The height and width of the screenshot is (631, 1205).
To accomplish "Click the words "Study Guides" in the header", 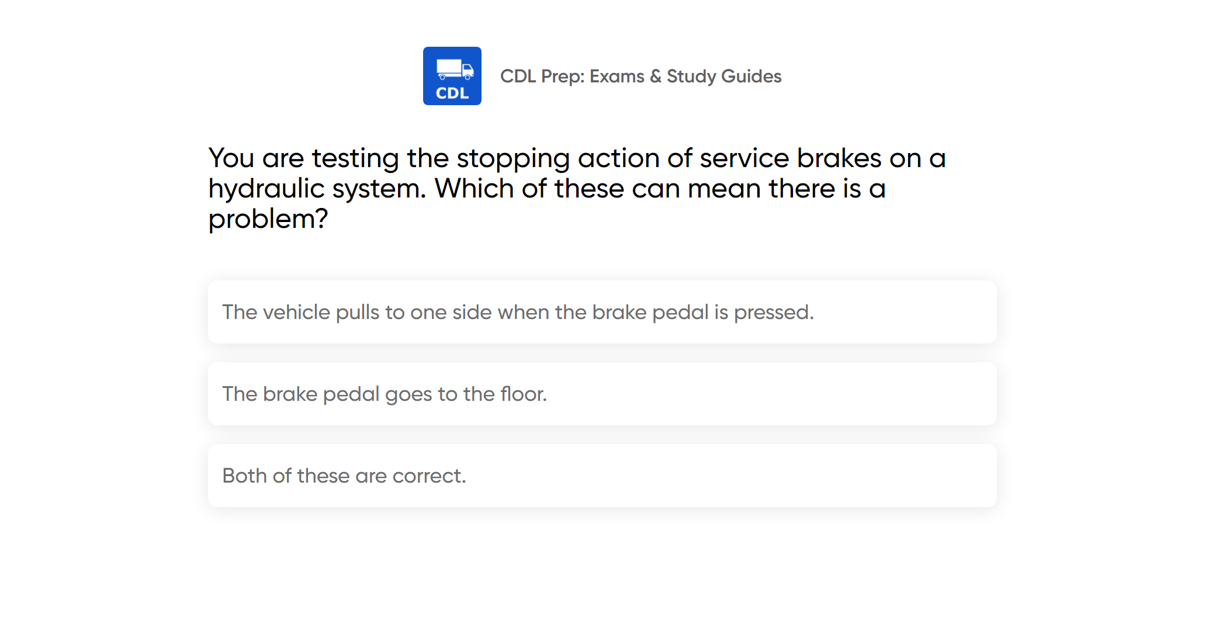I will (x=724, y=76).
